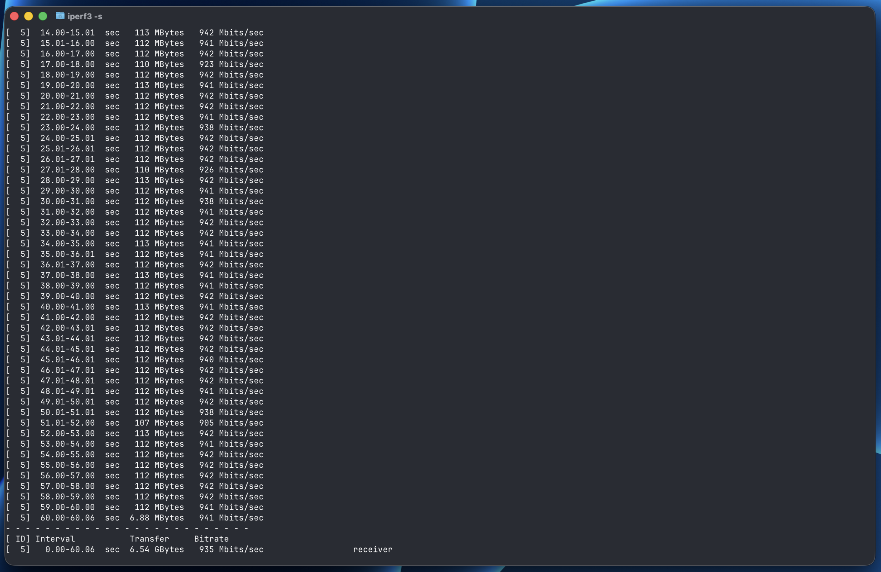Click the 935 Mbits/sec summary bitrate
Viewport: 881px width, 572px height.
pyautogui.click(x=231, y=549)
